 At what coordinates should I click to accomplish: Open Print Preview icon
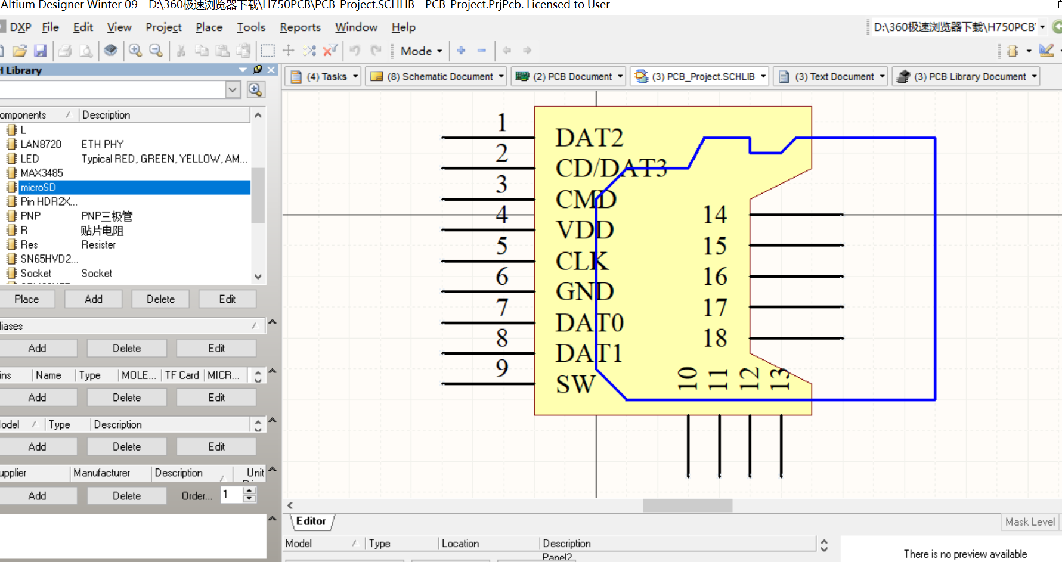coord(86,51)
